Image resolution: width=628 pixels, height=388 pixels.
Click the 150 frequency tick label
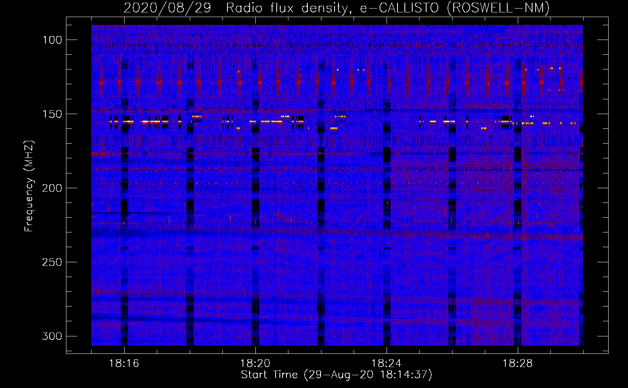point(52,114)
